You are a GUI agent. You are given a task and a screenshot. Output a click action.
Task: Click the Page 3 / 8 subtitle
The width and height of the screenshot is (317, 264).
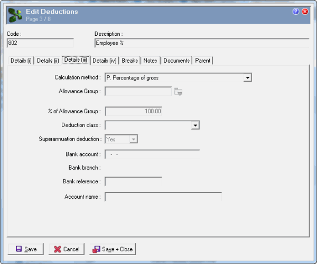[x=38, y=19]
